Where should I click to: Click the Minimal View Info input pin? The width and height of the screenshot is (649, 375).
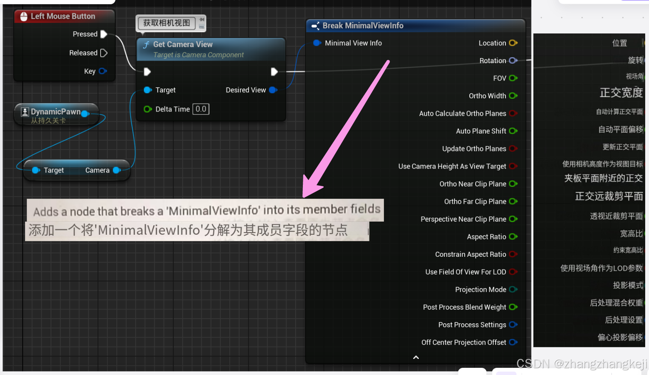tap(317, 43)
